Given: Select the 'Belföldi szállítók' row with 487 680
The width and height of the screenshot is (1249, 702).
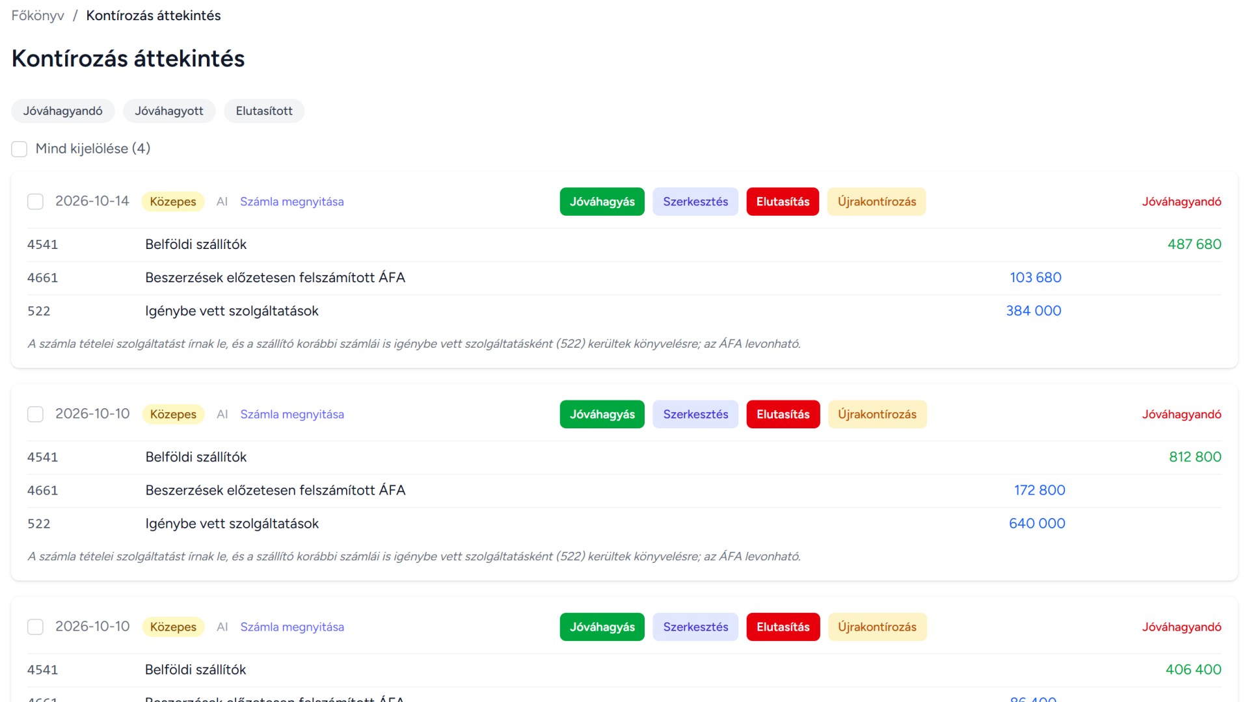Looking at the screenshot, I should click(624, 244).
